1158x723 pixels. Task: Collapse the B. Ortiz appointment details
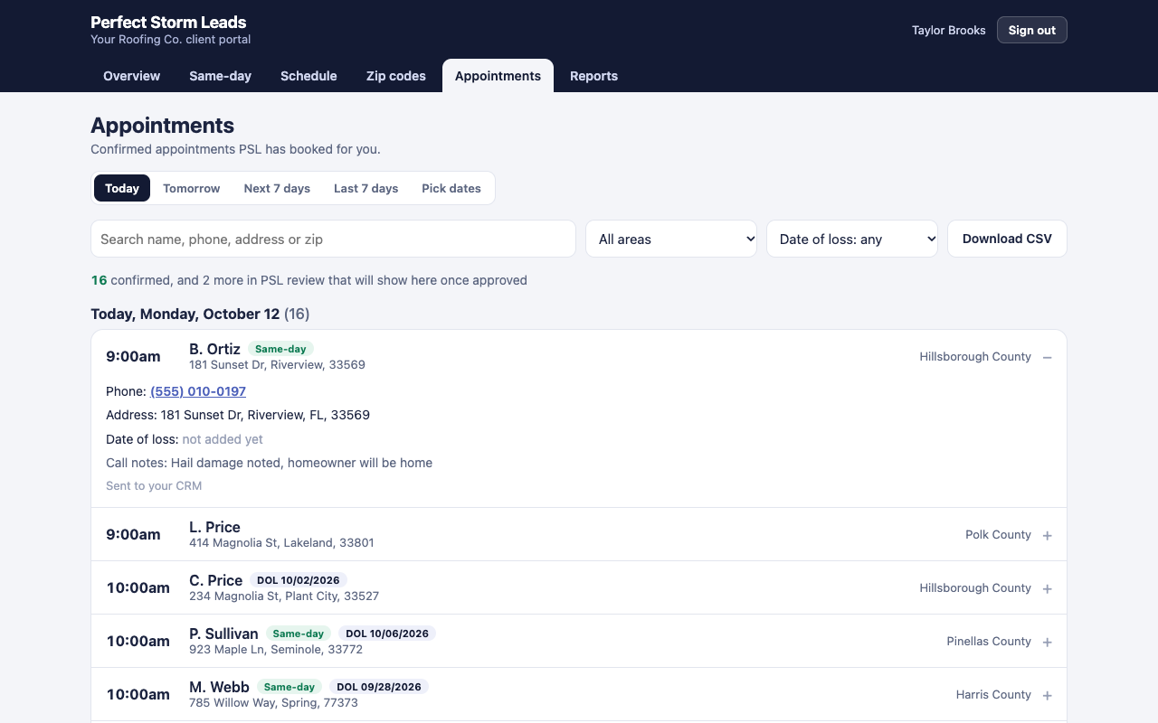[x=1047, y=357]
